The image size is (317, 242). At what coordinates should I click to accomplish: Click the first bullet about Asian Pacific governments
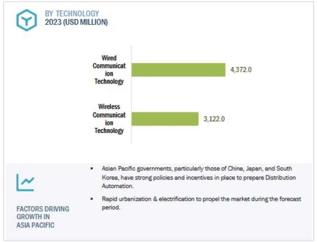pos(199,177)
